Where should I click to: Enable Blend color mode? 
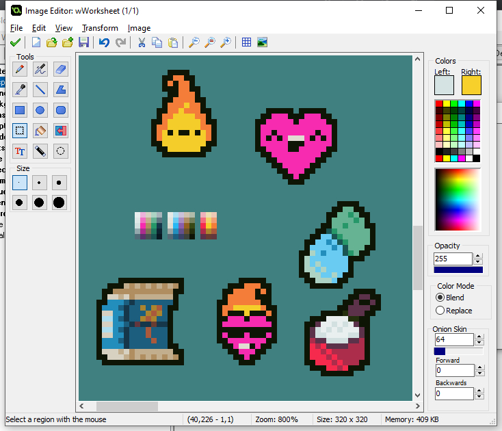(x=440, y=298)
